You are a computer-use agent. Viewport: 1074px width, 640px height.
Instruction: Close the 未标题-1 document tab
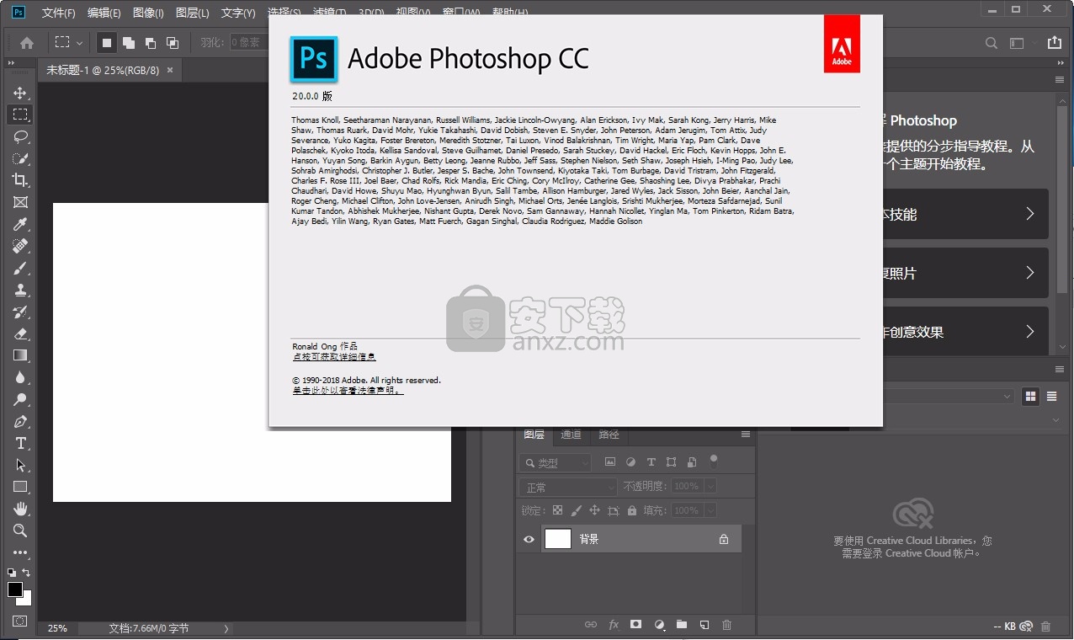[x=169, y=70]
